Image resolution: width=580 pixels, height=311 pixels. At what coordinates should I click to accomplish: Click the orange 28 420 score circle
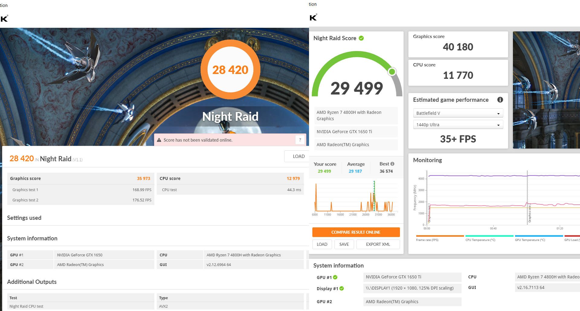point(230,69)
